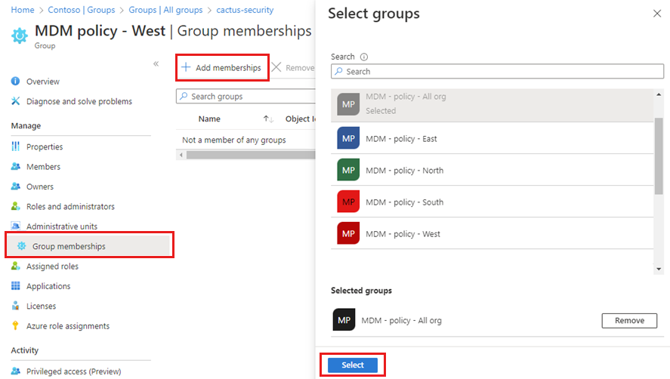Close the Select groups panel

click(x=656, y=14)
